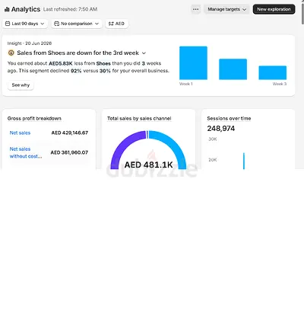Open Gross profit breakdown report title
Viewport: 304px width, 326px height.
point(34,118)
